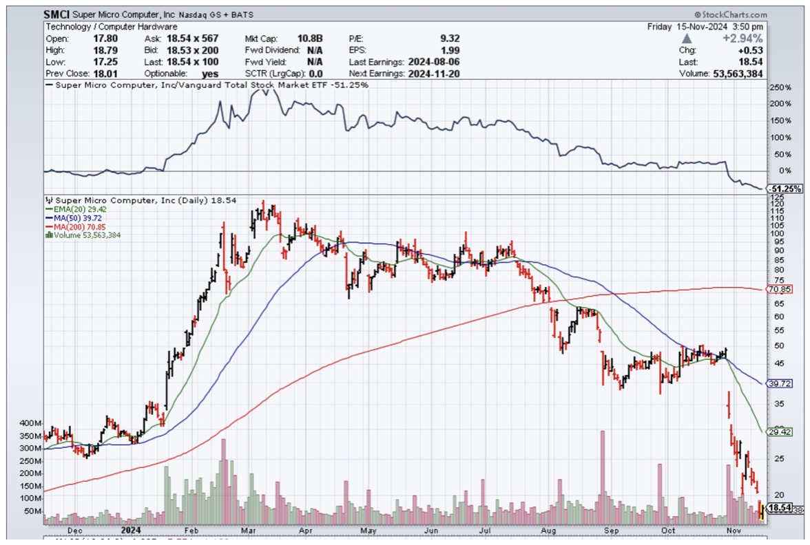Click the tallest volume bar in late August

pos(603,475)
